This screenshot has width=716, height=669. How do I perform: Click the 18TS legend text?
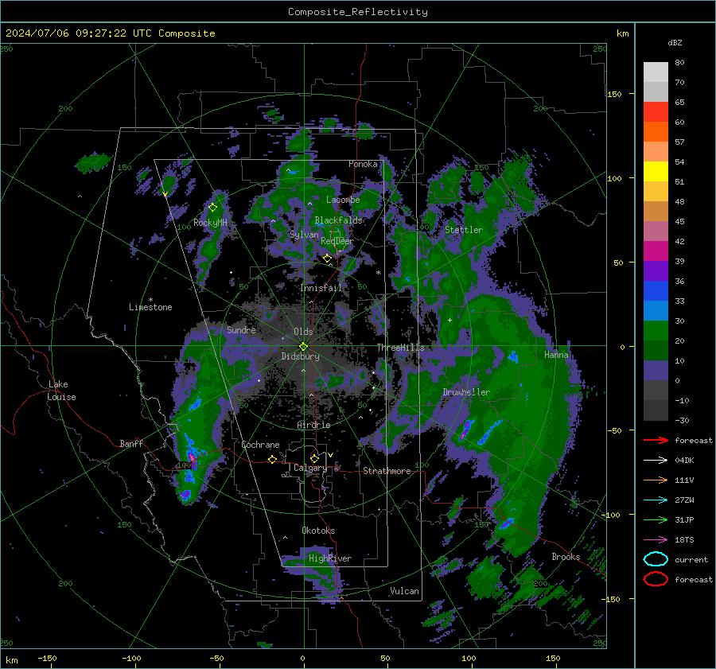(684, 540)
